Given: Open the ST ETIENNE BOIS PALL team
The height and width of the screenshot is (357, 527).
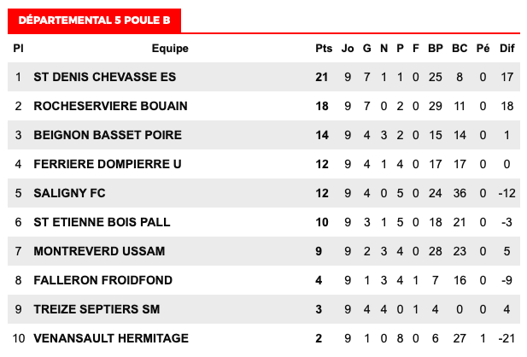Looking at the screenshot, I should click(102, 222).
